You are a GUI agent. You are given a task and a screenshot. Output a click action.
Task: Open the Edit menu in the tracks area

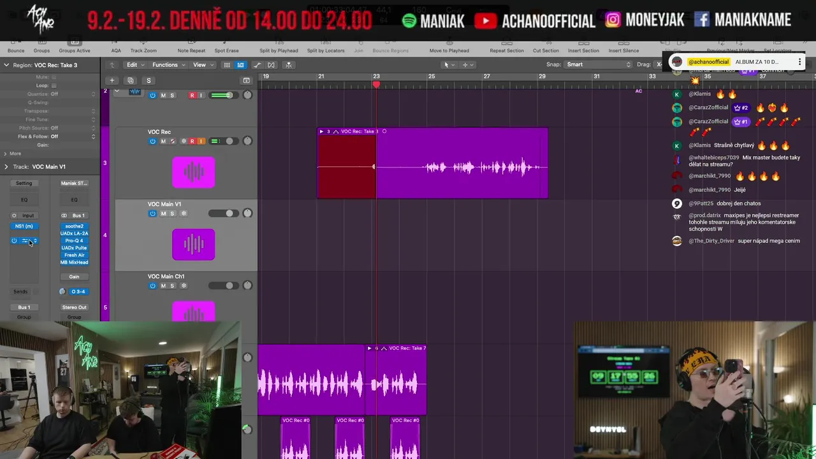click(x=135, y=64)
